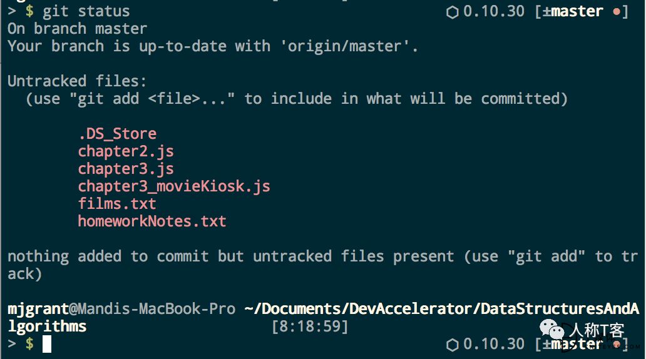Select homeworkNotes.txt in the untracked files
646x359 pixels.
[x=152, y=221]
